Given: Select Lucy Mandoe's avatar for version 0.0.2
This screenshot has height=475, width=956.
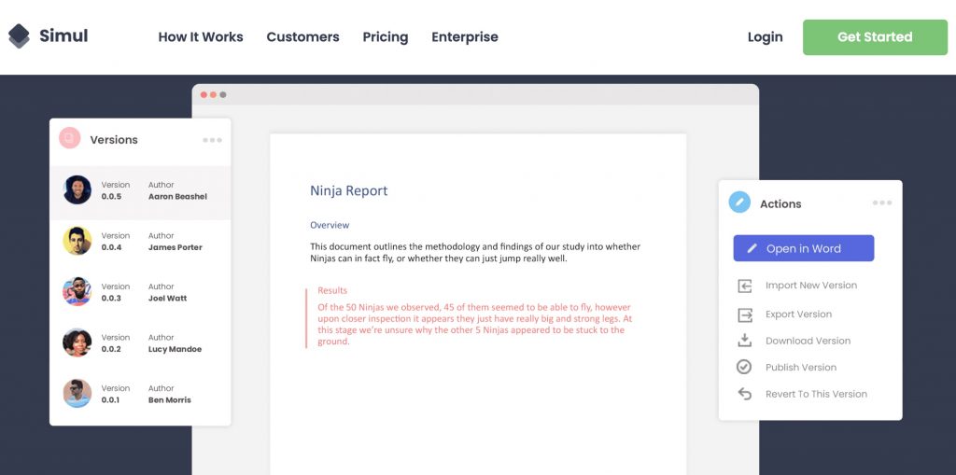Looking at the screenshot, I should click(77, 342).
